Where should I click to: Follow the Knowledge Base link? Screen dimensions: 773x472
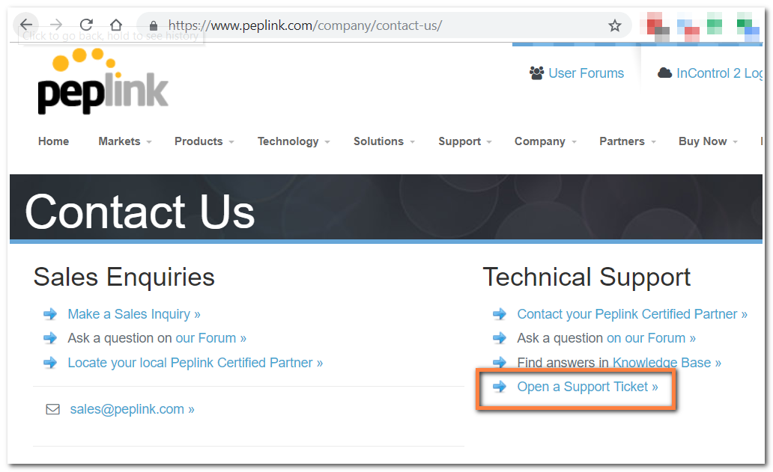coord(667,363)
